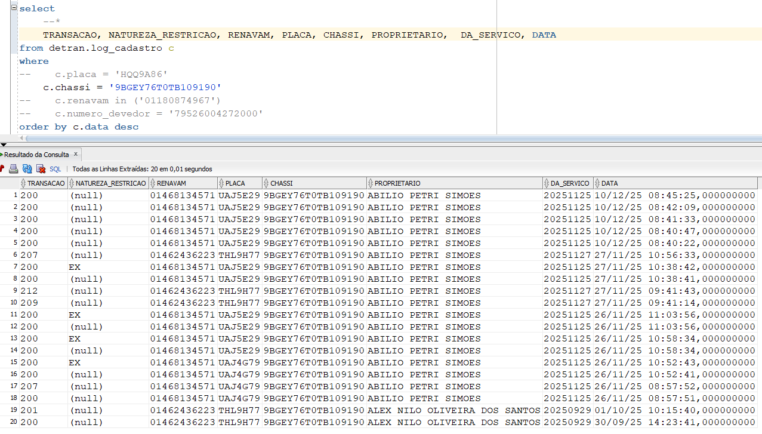The width and height of the screenshot is (762, 434).
Task: Click the sort icon beside DATA column
Action: tap(597, 183)
